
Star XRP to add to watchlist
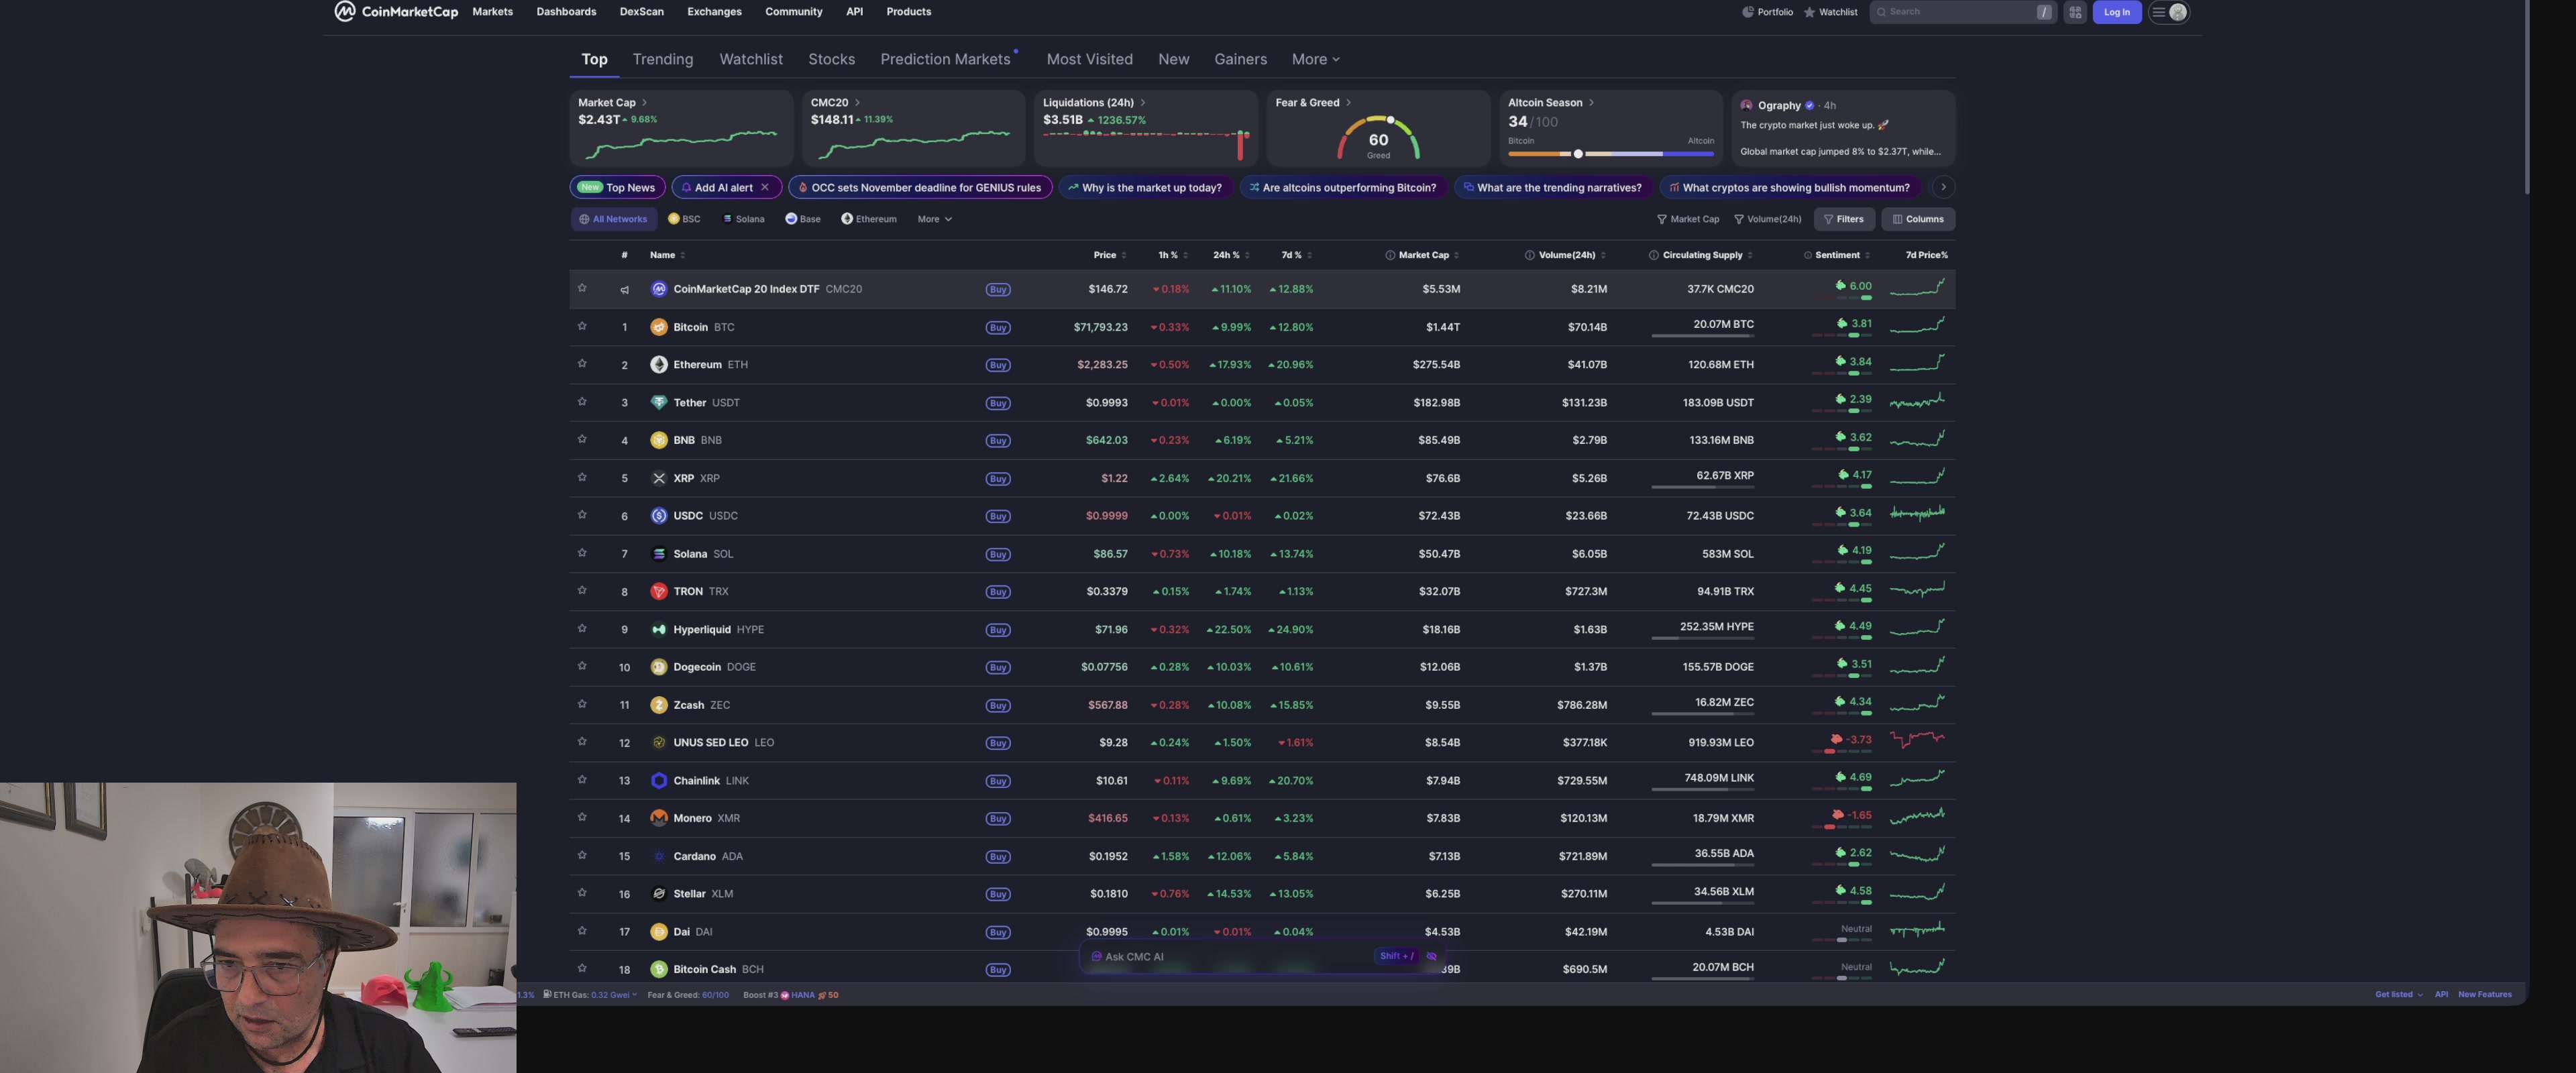pyautogui.click(x=581, y=477)
